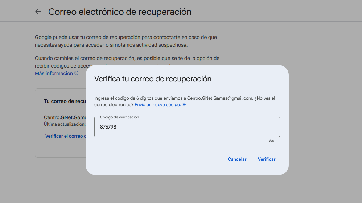Go back using the arrow icon
This screenshot has width=362, height=203.
[38, 12]
